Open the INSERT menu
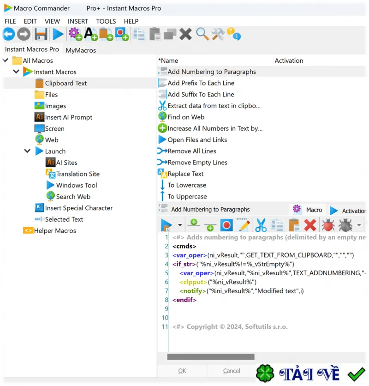Screen dimensions: 369x386 click(78, 21)
